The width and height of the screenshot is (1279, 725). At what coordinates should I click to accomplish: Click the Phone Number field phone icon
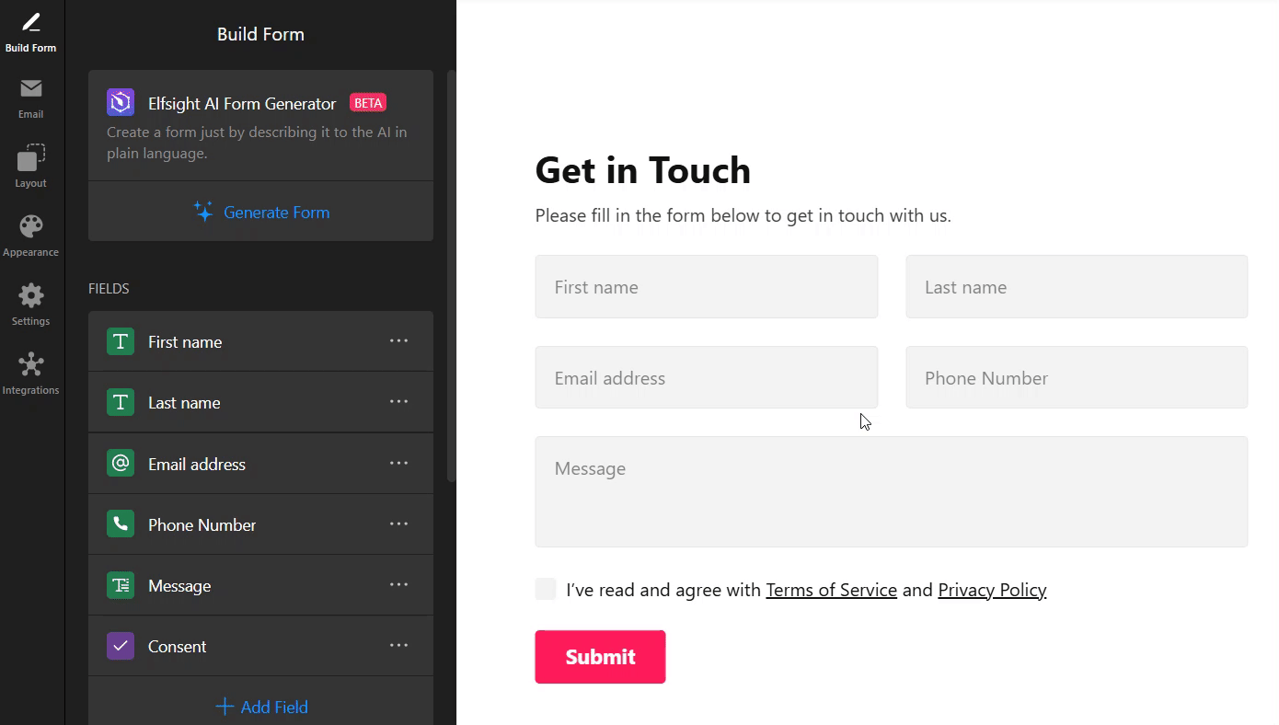coord(121,524)
